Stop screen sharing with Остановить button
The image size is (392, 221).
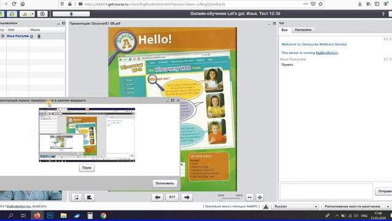(165, 184)
